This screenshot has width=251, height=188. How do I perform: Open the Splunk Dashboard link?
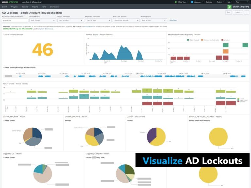(46, 29)
